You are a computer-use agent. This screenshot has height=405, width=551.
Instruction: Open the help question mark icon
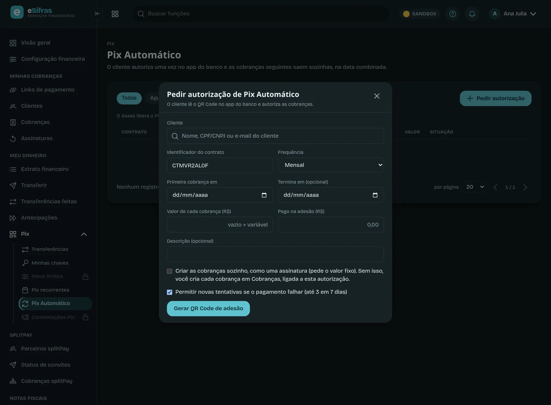pos(453,14)
